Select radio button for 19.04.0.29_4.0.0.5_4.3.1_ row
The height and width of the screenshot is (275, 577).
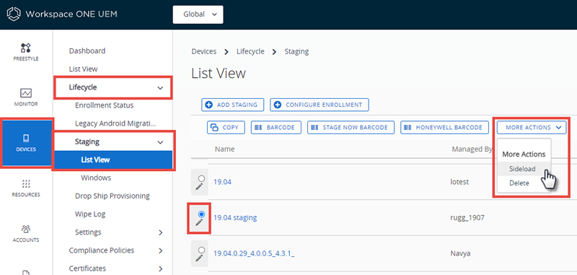pyautogui.click(x=201, y=250)
